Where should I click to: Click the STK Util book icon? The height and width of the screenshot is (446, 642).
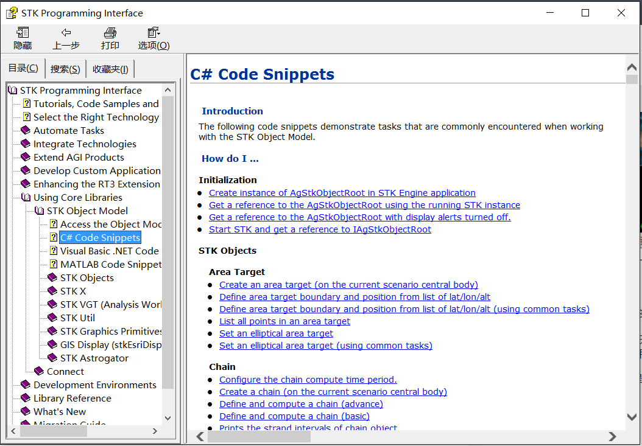pos(52,318)
